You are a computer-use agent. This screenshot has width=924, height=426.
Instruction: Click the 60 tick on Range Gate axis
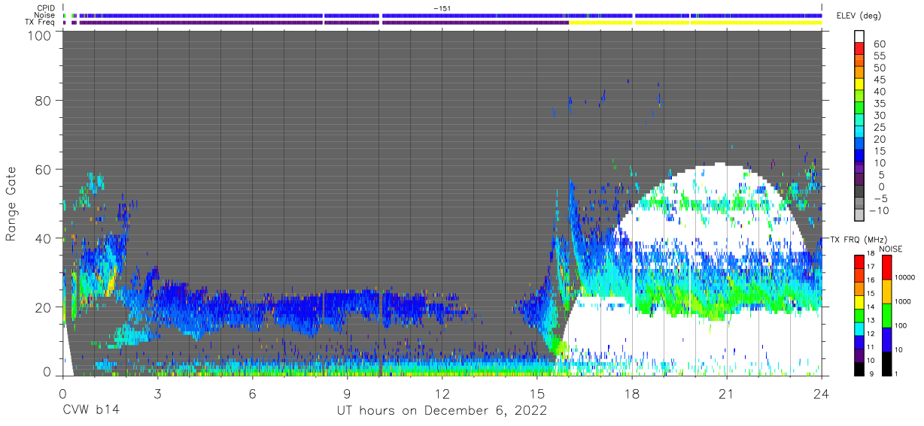44,169
